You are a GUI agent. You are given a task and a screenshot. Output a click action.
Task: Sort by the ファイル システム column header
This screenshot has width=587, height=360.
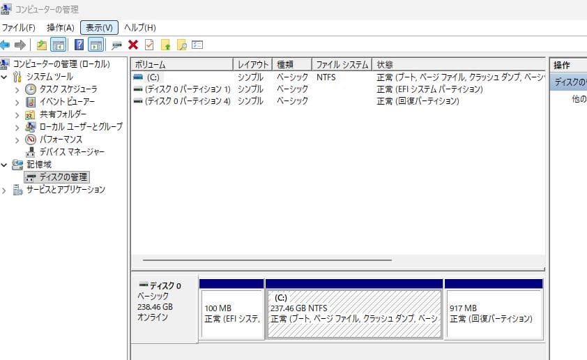point(342,64)
